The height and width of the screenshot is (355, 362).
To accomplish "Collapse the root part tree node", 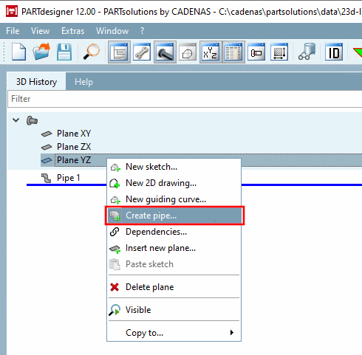I will point(16,120).
